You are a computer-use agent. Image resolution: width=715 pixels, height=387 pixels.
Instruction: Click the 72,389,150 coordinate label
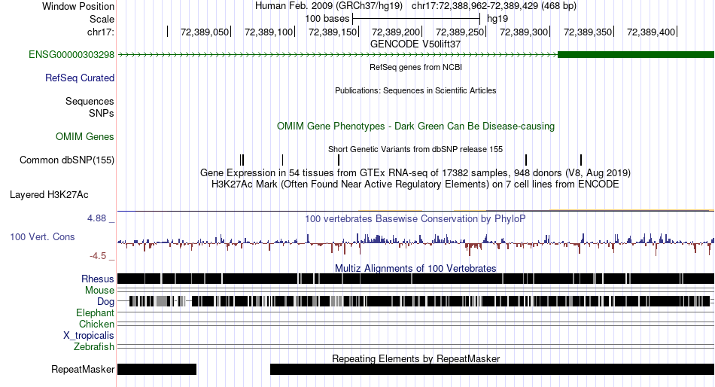pos(333,32)
